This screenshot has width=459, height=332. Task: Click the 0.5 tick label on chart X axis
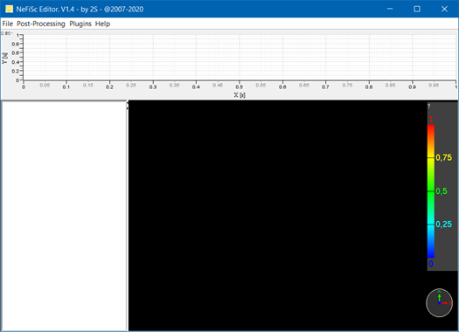coord(240,86)
